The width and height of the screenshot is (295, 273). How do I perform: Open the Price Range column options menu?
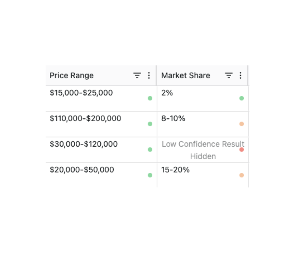pos(149,75)
